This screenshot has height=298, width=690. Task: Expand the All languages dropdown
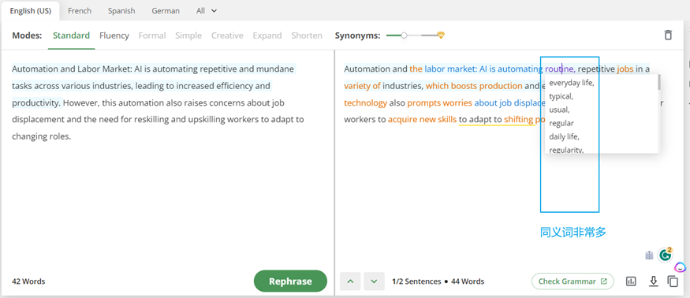click(x=207, y=11)
